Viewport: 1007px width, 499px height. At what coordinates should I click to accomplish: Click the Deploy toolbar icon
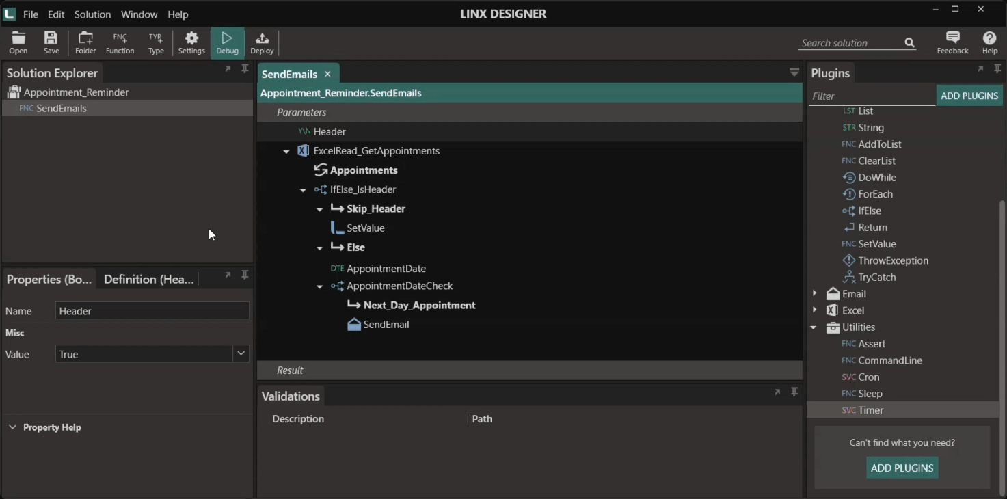[262, 42]
